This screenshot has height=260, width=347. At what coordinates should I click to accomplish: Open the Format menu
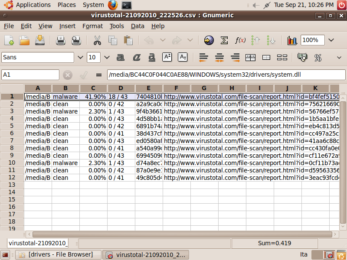92,26
